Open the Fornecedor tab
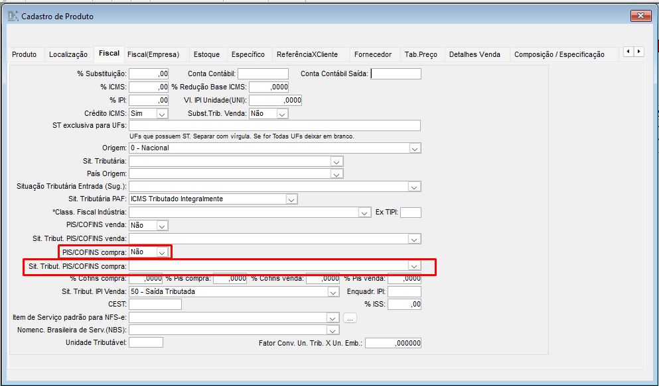Image resolution: width=659 pixels, height=386 pixels. pyautogui.click(x=372, y=54)
